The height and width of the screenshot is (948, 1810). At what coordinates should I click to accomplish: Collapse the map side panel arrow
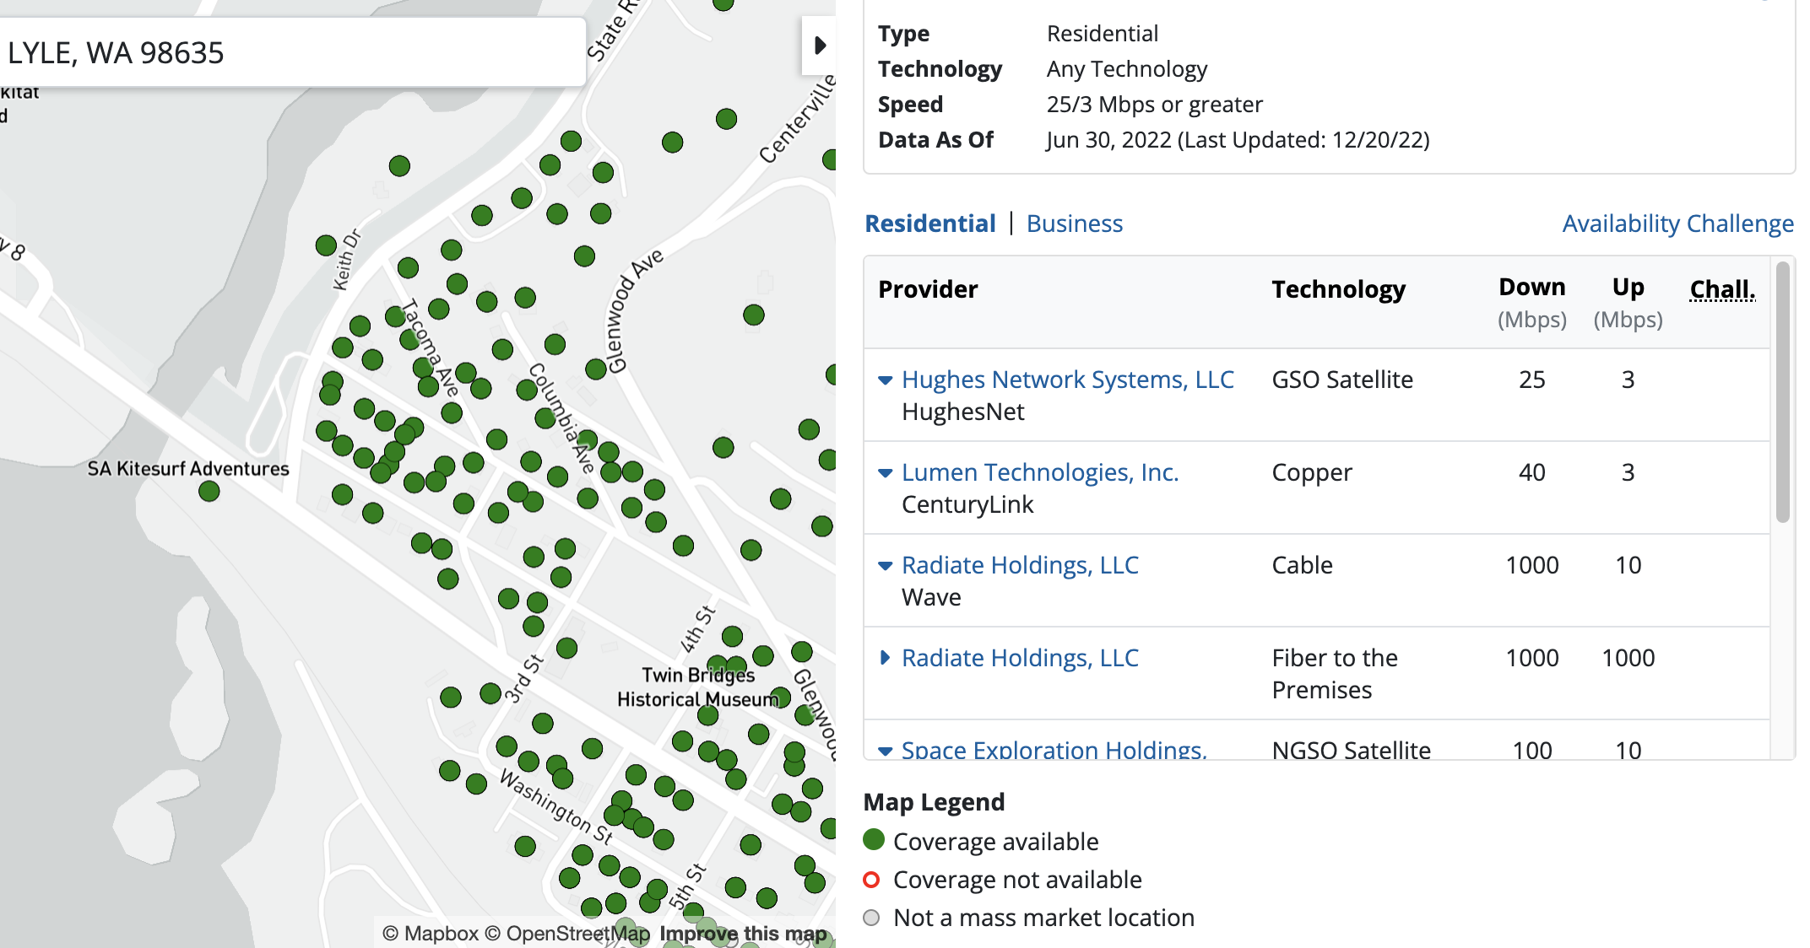pos(819,45)
